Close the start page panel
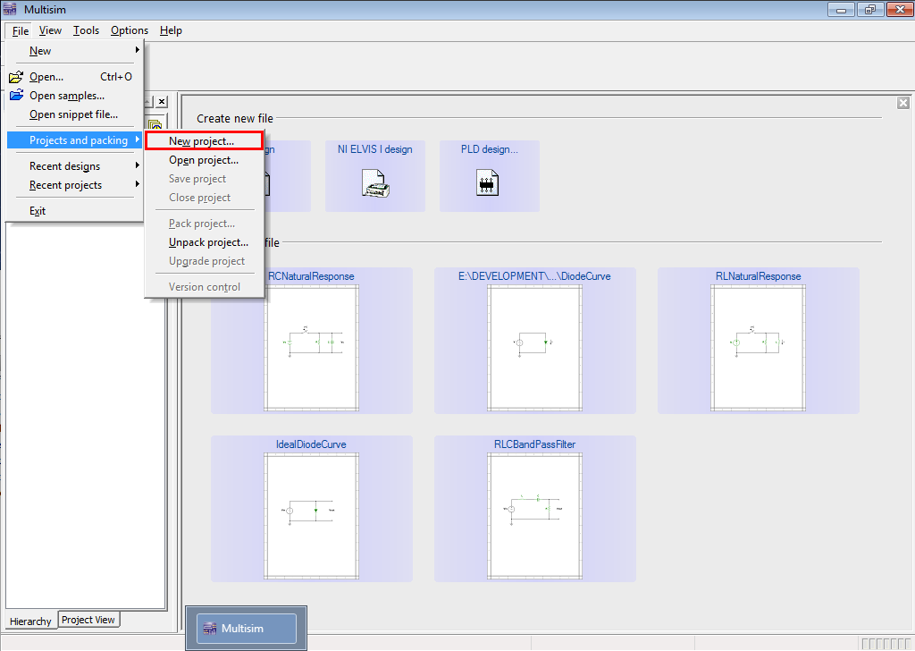This screenshot has width=915, height=651. 903,103
